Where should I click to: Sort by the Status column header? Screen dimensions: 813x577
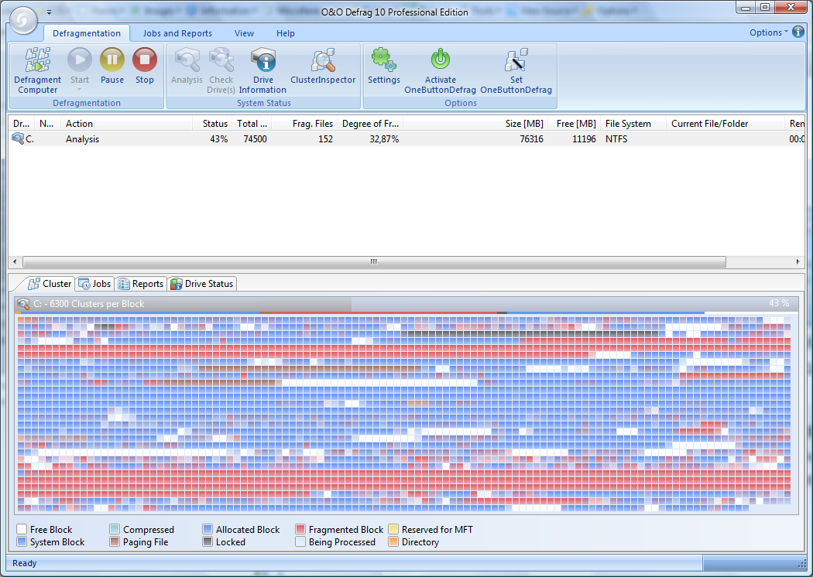212,123
